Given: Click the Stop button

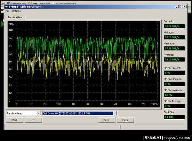Looking at the screenshot, I should 33,120.
